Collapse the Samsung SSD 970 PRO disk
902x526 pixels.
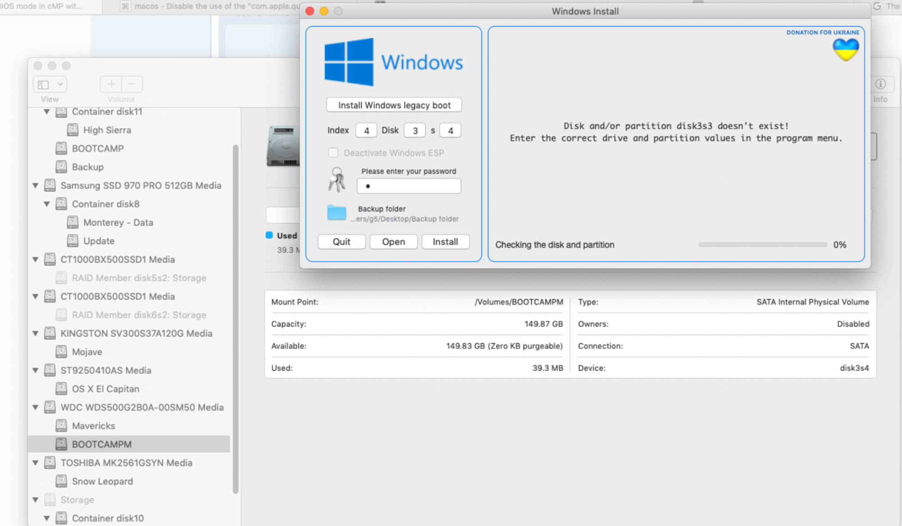tap(36, 186)
